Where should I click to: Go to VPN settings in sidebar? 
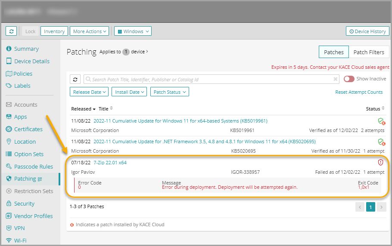(19, 228)
